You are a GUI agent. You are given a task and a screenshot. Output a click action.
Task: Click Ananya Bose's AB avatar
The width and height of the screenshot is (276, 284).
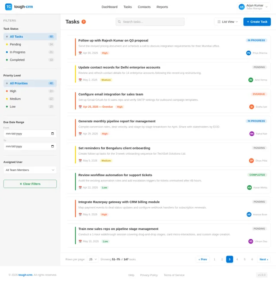(x=249, y=215)
